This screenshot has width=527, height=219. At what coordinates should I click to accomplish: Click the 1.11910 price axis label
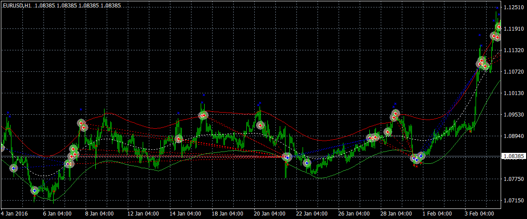click(513, 29)
